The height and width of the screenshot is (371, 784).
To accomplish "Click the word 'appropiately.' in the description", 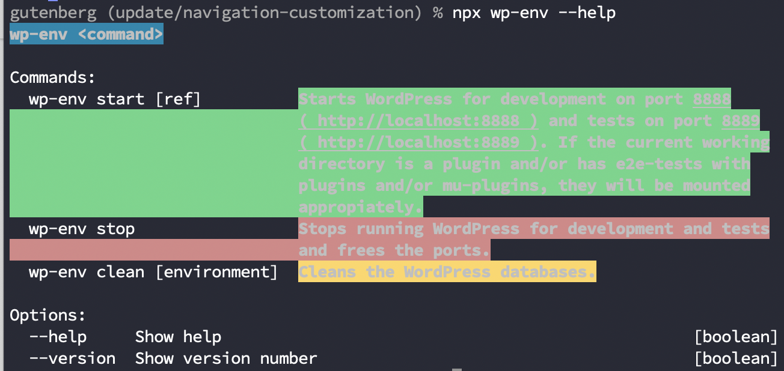I will pos(361,207).
